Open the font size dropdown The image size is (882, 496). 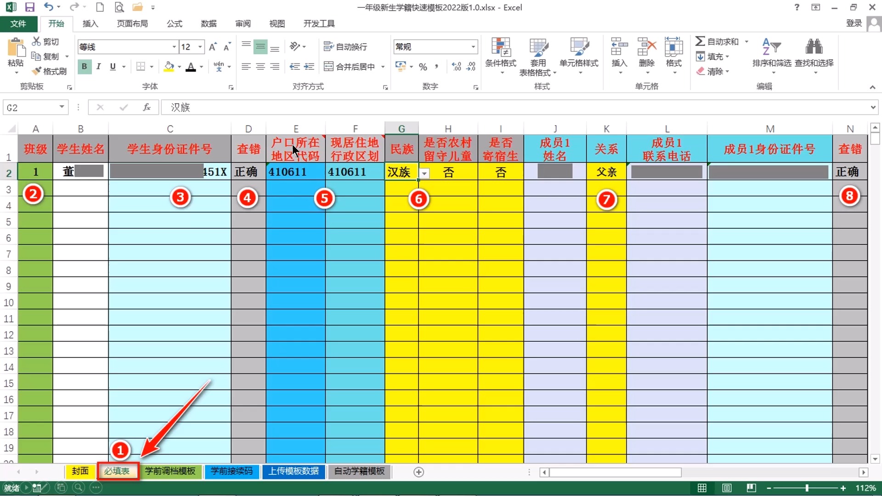200,47
